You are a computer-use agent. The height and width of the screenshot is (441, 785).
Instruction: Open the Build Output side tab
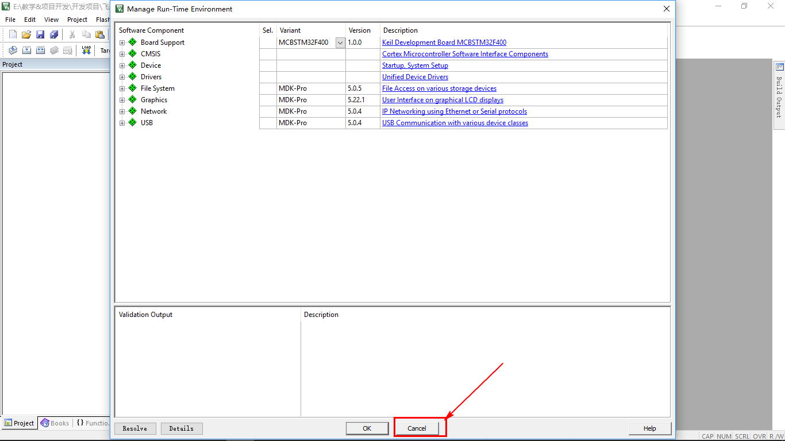point(779,96)
